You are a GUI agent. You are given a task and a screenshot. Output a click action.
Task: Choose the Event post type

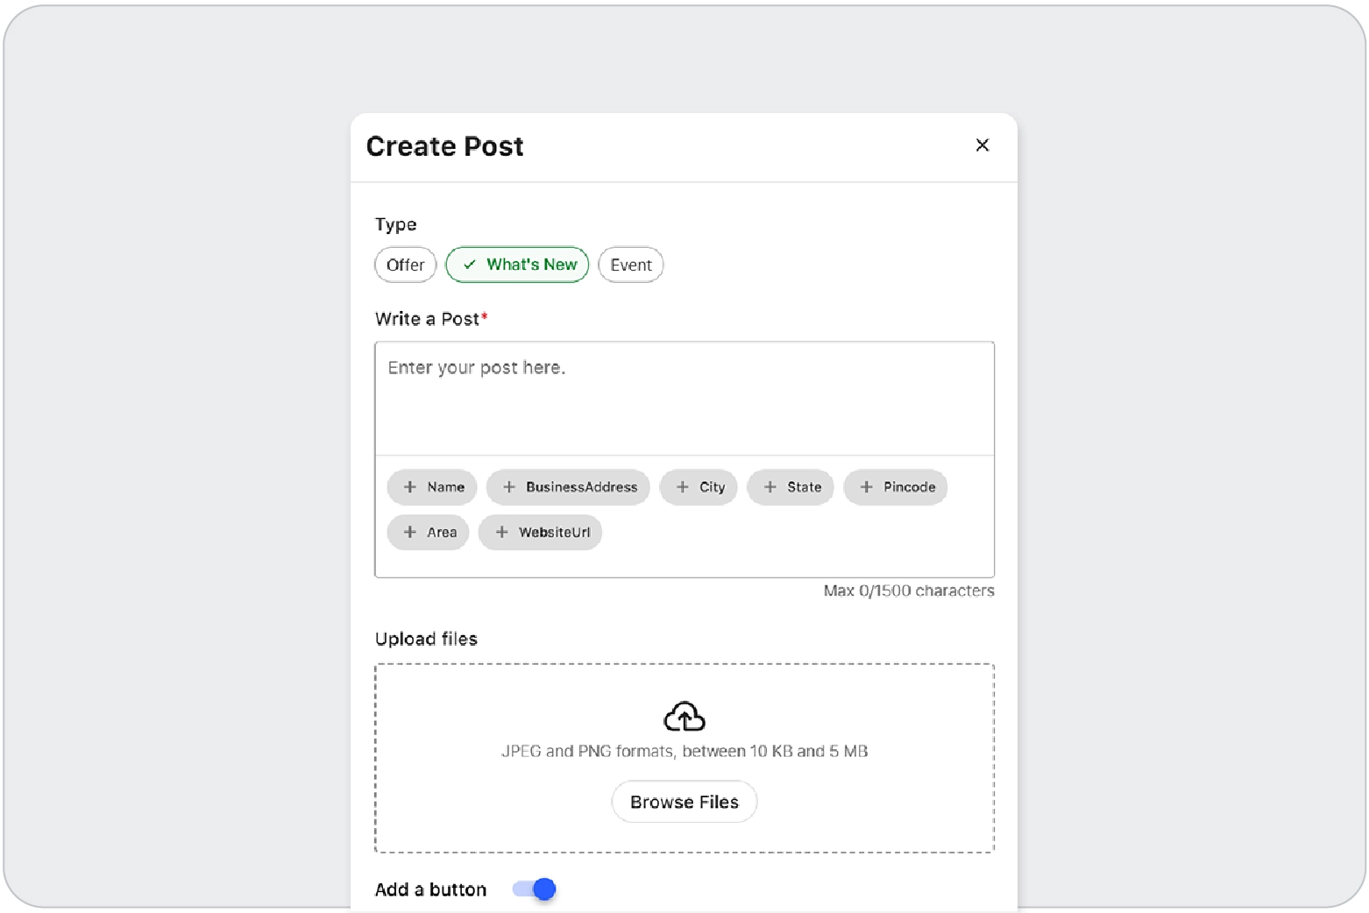(x=630, y=265)
